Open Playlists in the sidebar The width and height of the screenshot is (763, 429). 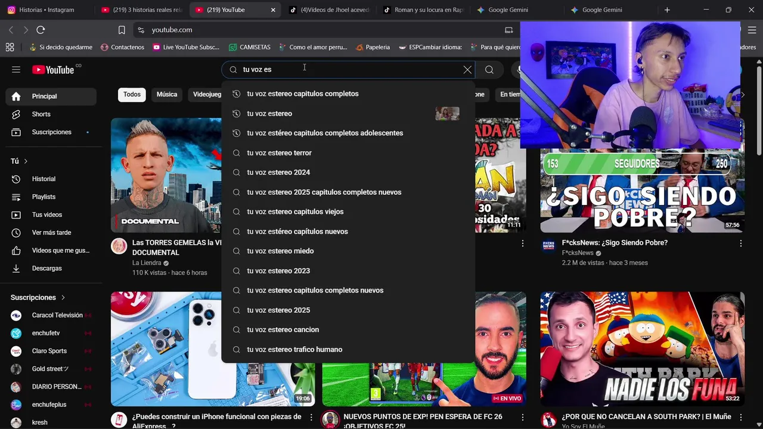pos(51,197)
